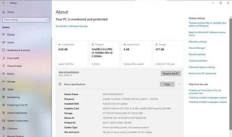The height and width of the screenshot is (137, 232).
Task: Open Rename this PC (advanced) link
Action: (x=202, y=73)
